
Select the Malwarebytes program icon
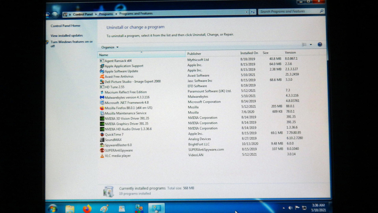click(x=102, y=97)
